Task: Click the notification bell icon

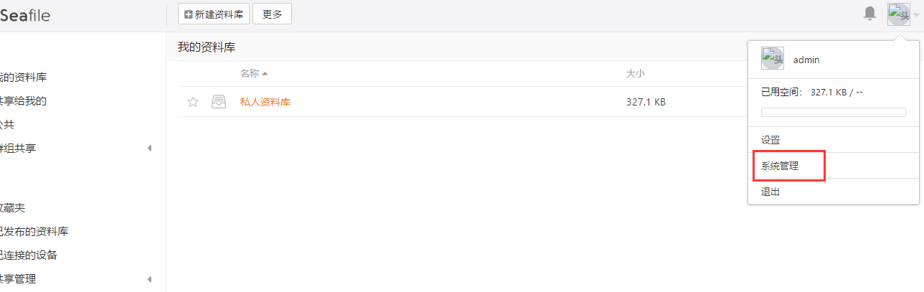Action: tap(869, 14)
